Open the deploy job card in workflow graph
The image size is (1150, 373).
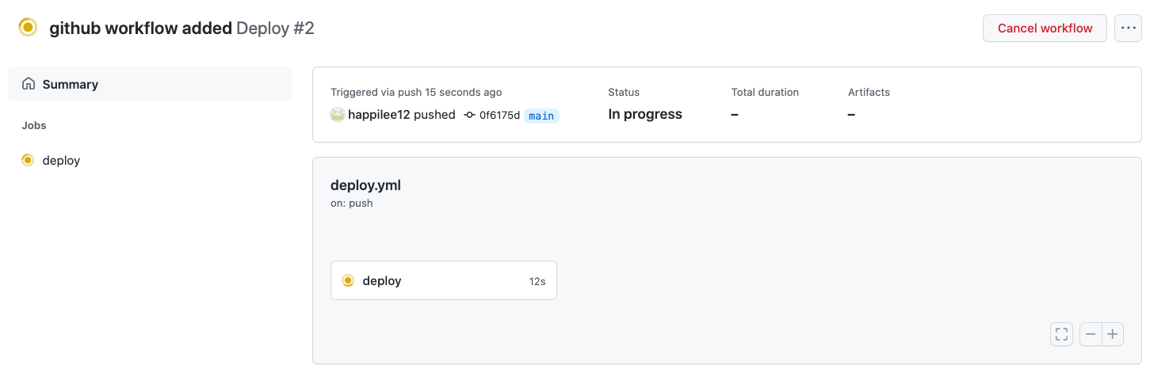pyautogui.click(x=444, y=280)
